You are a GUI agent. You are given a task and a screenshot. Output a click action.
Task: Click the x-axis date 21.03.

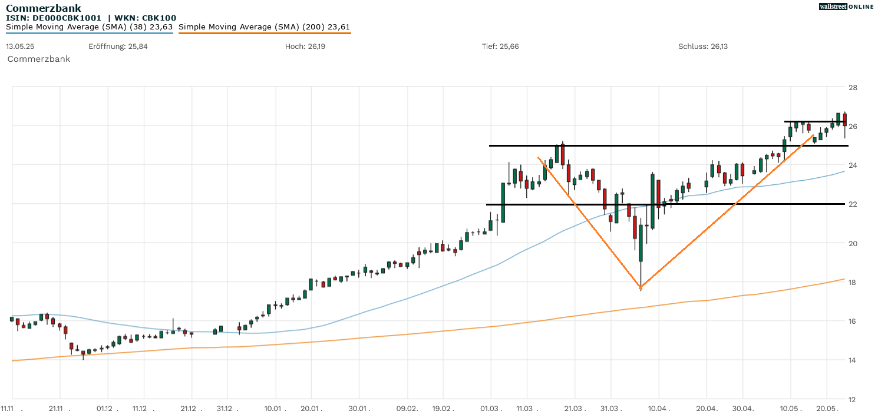point(575,408)
